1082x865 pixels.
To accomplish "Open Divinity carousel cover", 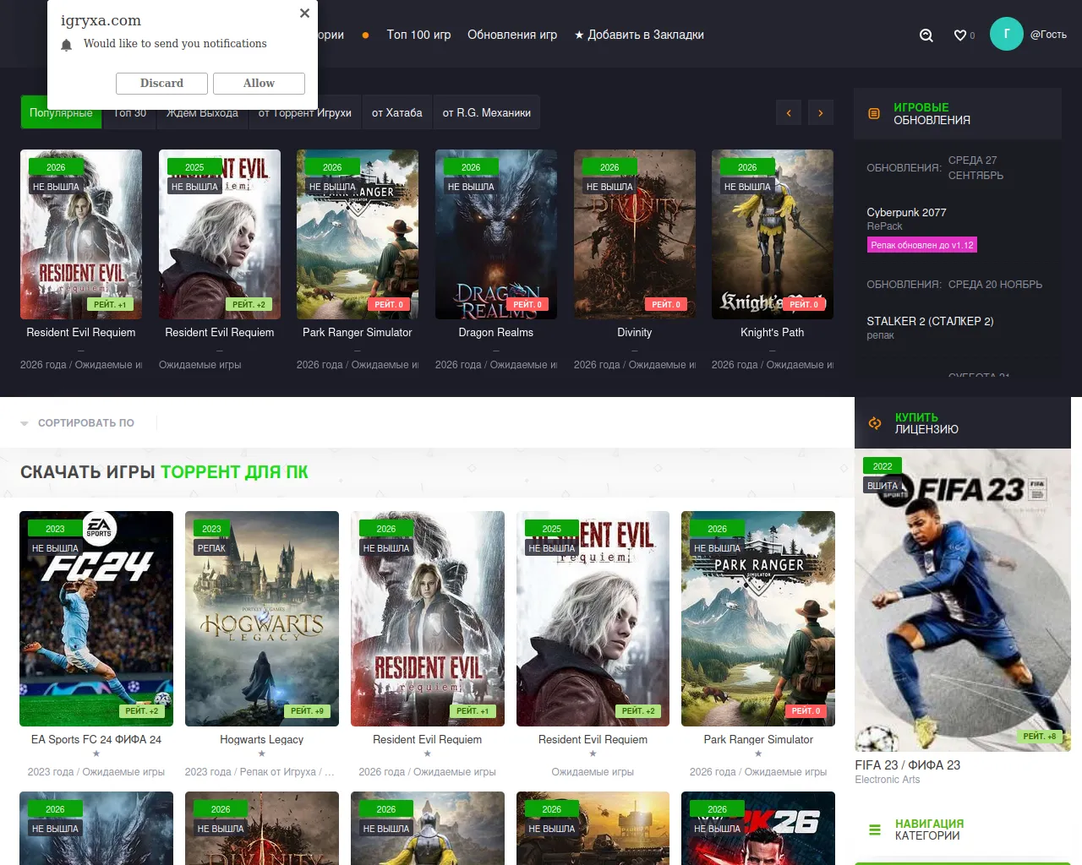I will click(635, 235).
